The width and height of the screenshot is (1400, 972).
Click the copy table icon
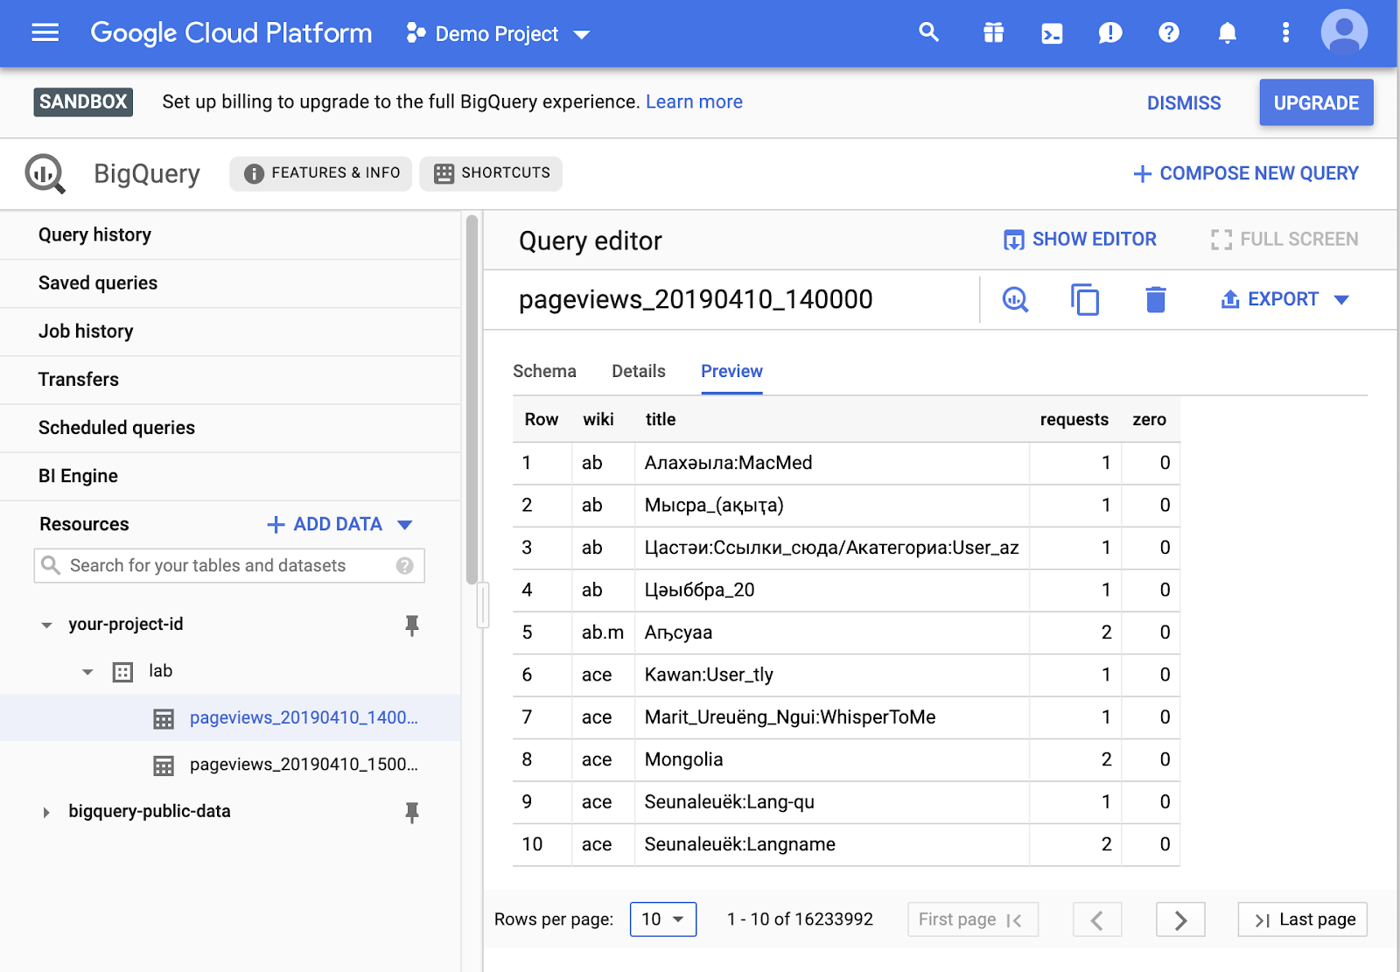point(1085,300)
